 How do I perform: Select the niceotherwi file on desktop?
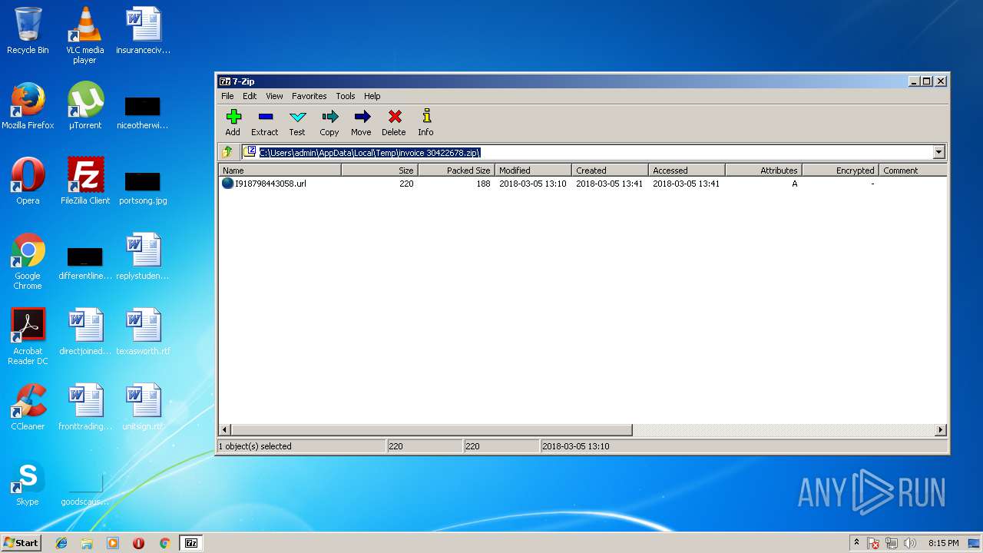click(x=142, y=111)
